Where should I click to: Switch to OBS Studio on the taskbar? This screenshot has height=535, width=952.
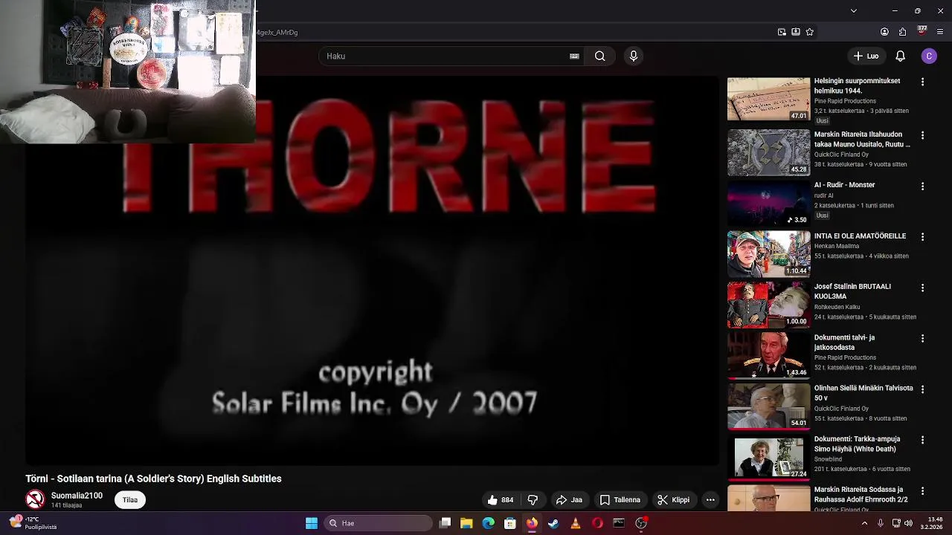[x=641, y=523]
